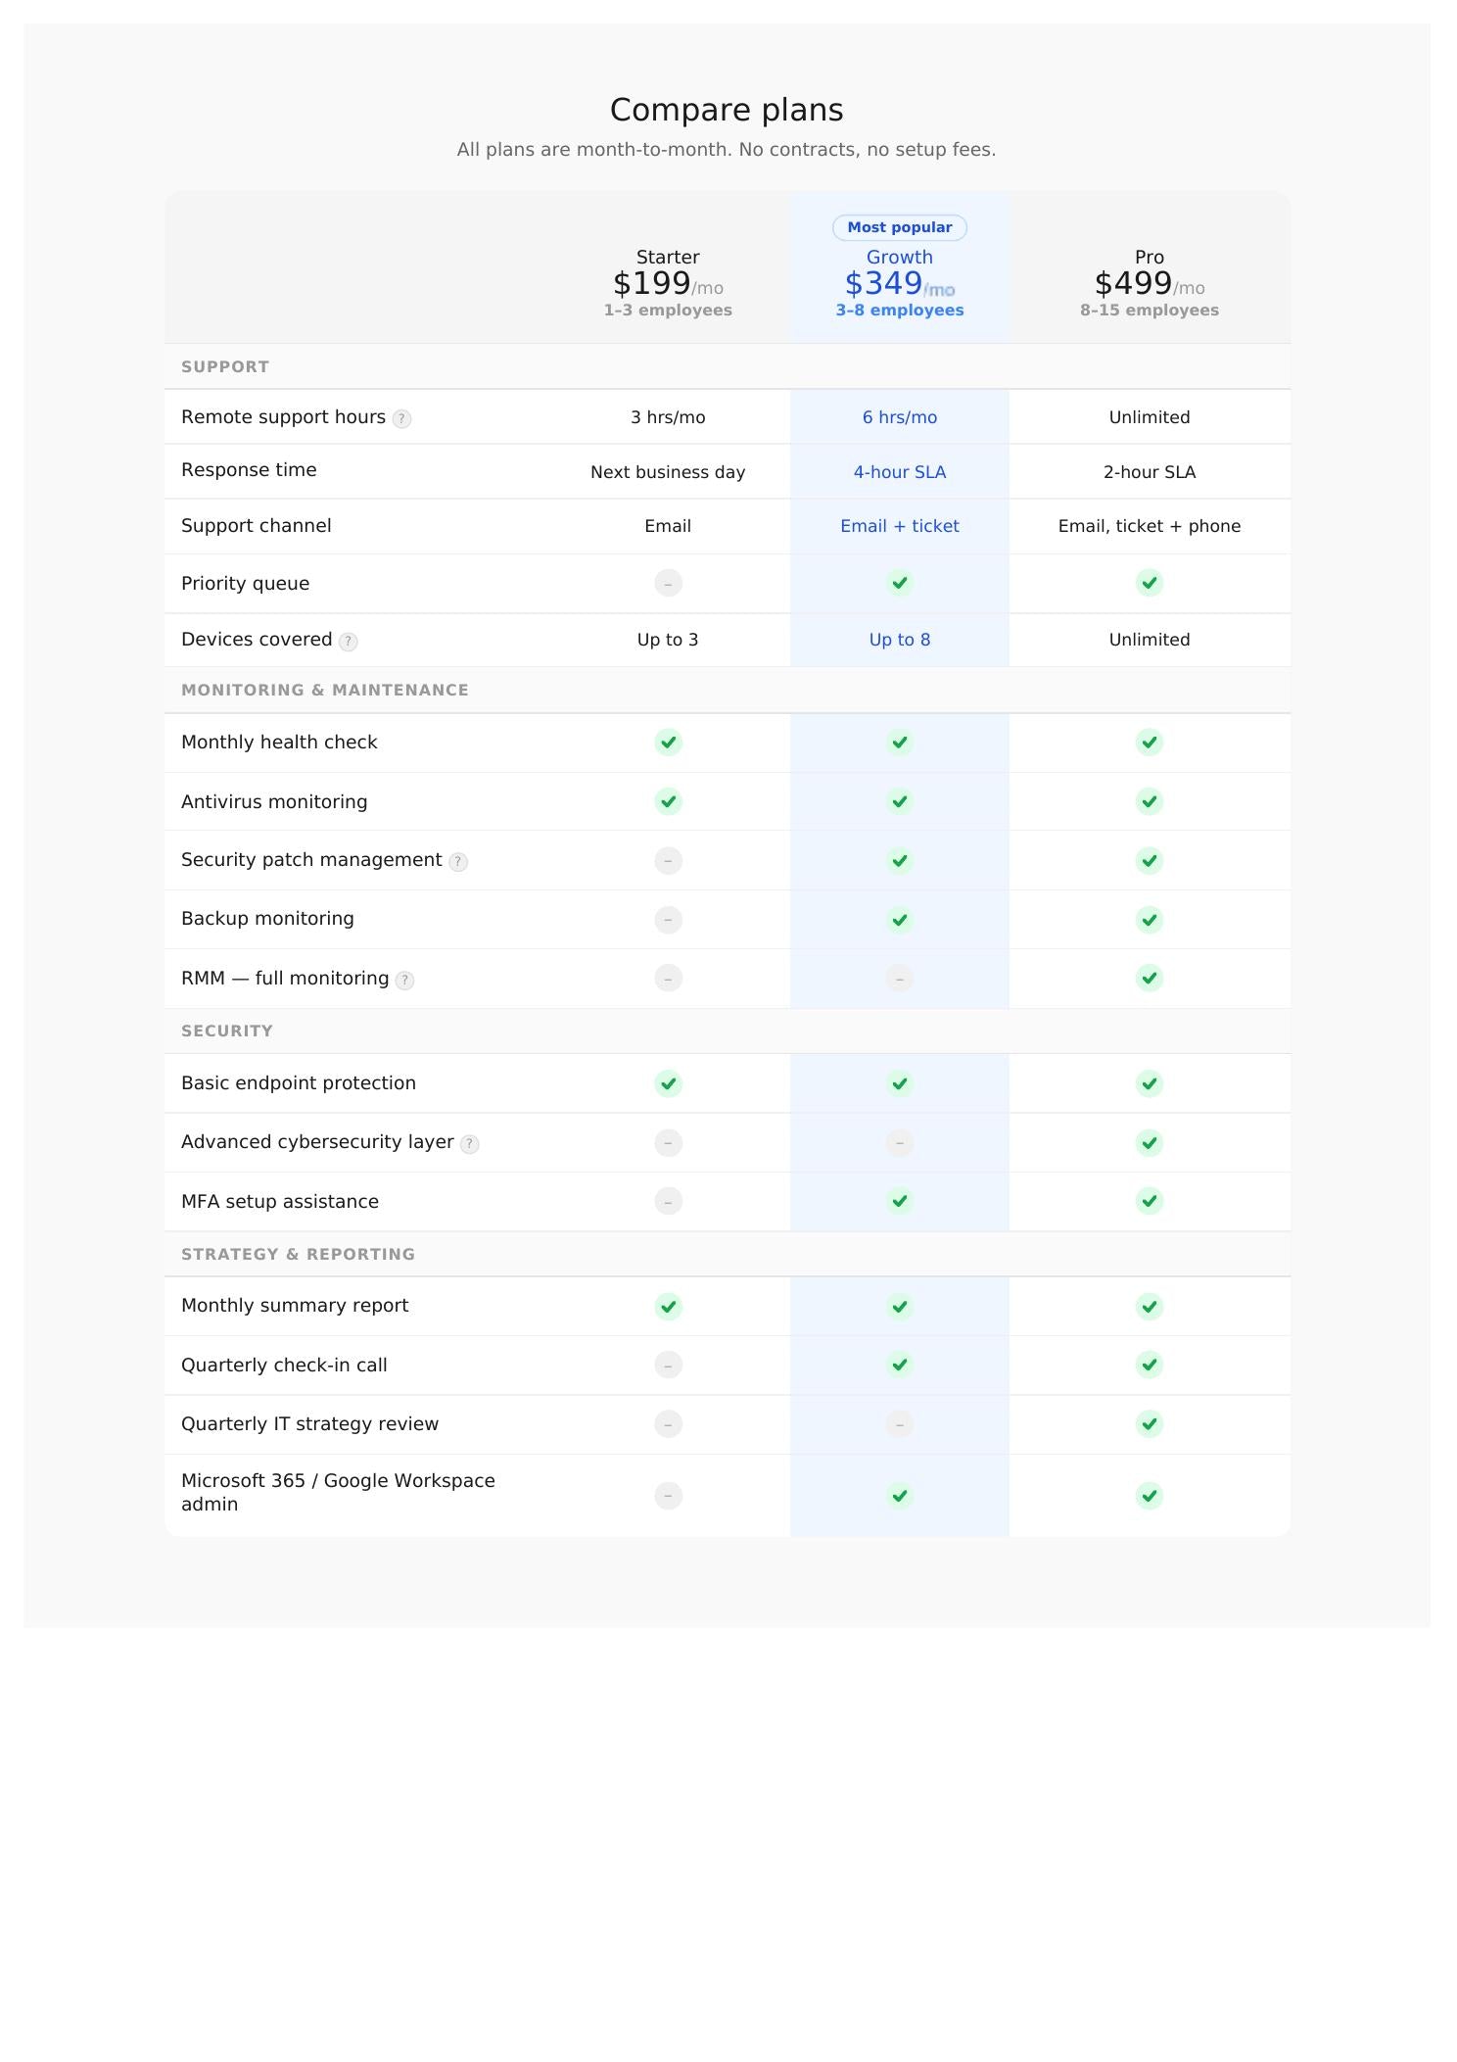Click the Starter plan Monthly health check checkmark
The width and height of the screenshot is (1457, 2062).
pyautogui.click(x=668, y=743)
